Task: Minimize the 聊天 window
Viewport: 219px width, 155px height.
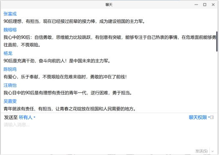Action: point(196,5)
